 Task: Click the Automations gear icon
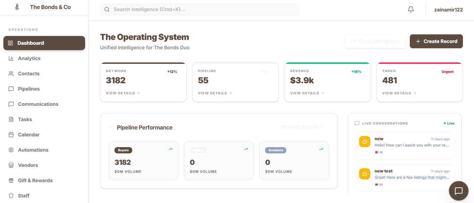coord(11,150)
